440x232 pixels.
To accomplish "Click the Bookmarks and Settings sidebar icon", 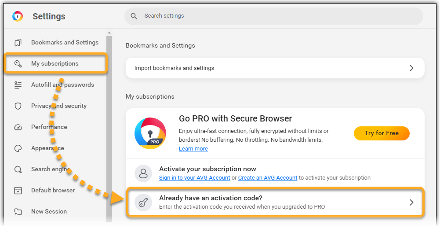I will pos(18,43).
